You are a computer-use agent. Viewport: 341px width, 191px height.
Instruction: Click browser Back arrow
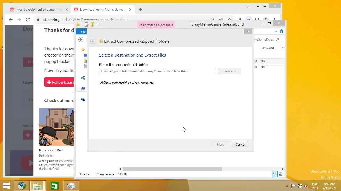(x=10, y=20)
